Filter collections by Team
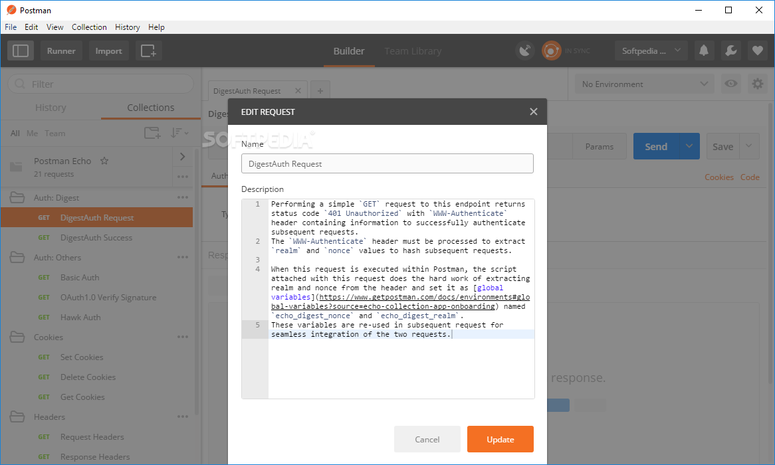This screenshot has height=465, width=775. pyautogui.click(x=55, y=134)
